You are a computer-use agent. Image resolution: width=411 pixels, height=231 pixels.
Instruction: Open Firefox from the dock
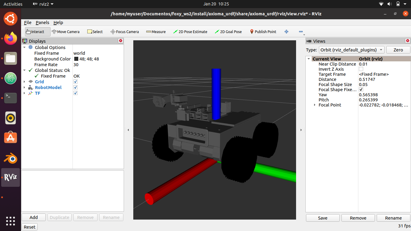coord(11,38)
